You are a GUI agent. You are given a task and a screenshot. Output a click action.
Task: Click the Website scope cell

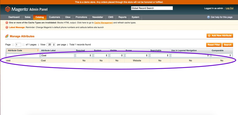pos(137,61)
